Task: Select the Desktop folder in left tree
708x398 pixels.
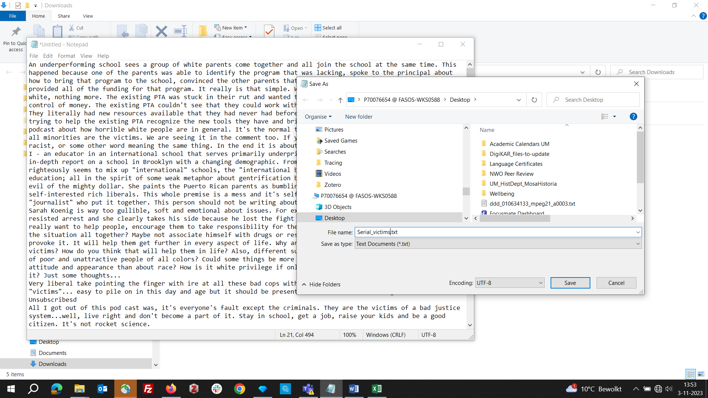Action: (334, 218)
